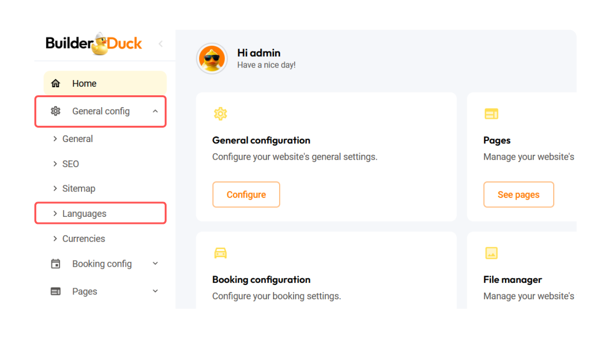Open the Languages submenu item
The image size is (611, 343).
click(x=84, y=214)
